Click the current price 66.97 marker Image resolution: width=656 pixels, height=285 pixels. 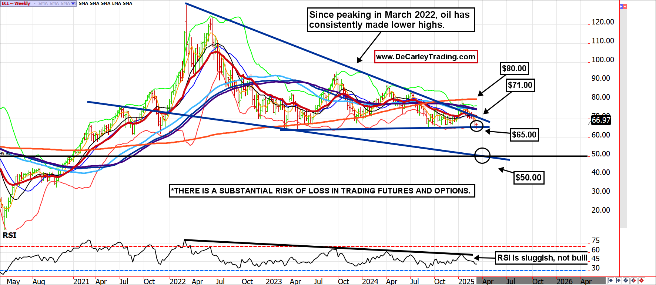[600, 120]
